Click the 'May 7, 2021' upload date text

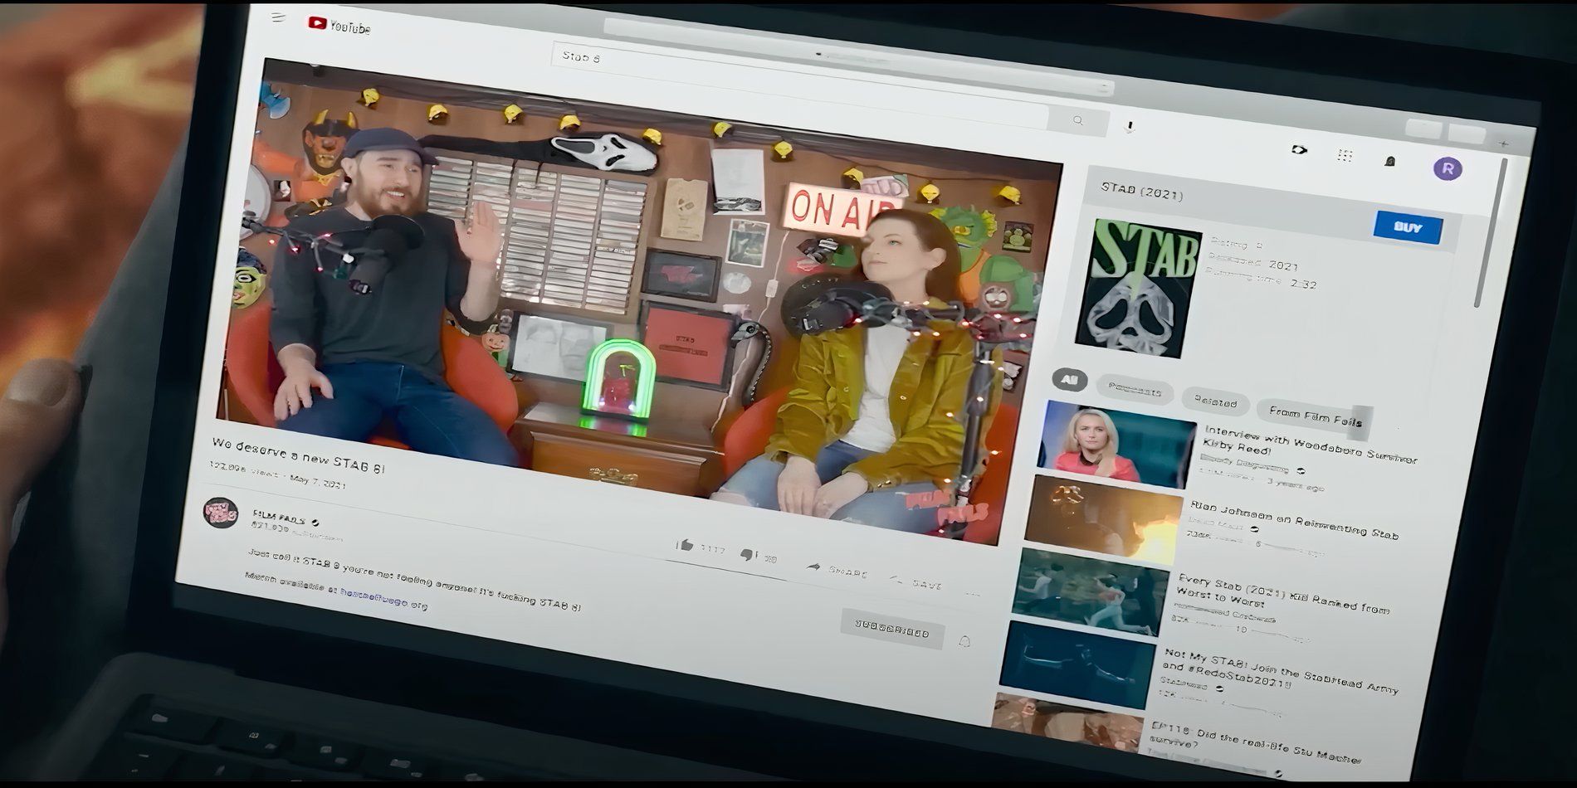pyautogui.click(x=317, y=481)
